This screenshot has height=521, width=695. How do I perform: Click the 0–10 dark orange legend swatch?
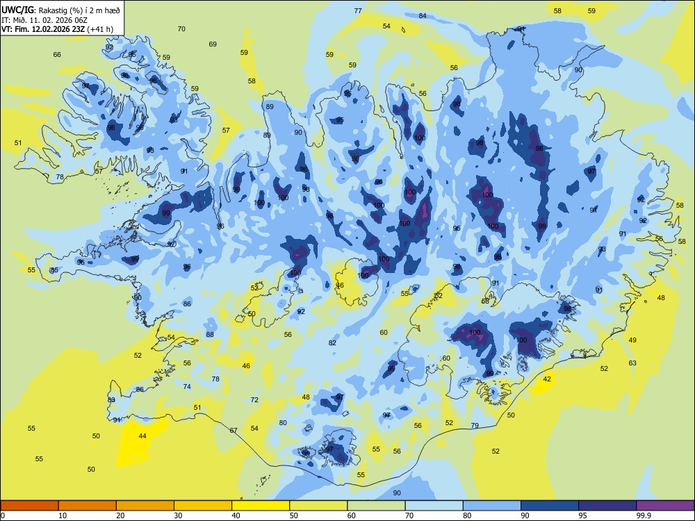[29, 506]
